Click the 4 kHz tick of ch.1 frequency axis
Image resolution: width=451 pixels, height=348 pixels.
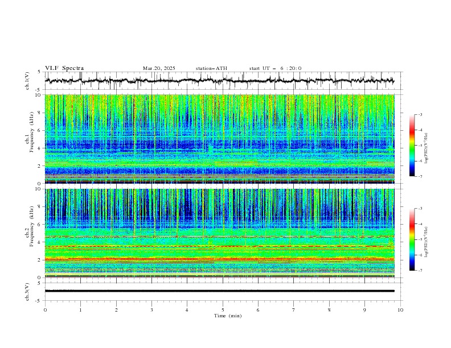40,148
